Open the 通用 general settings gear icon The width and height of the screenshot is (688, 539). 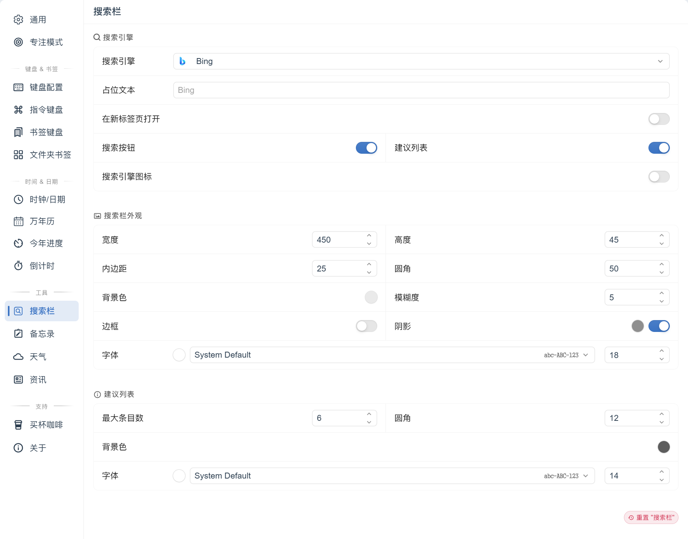point(18,20)
